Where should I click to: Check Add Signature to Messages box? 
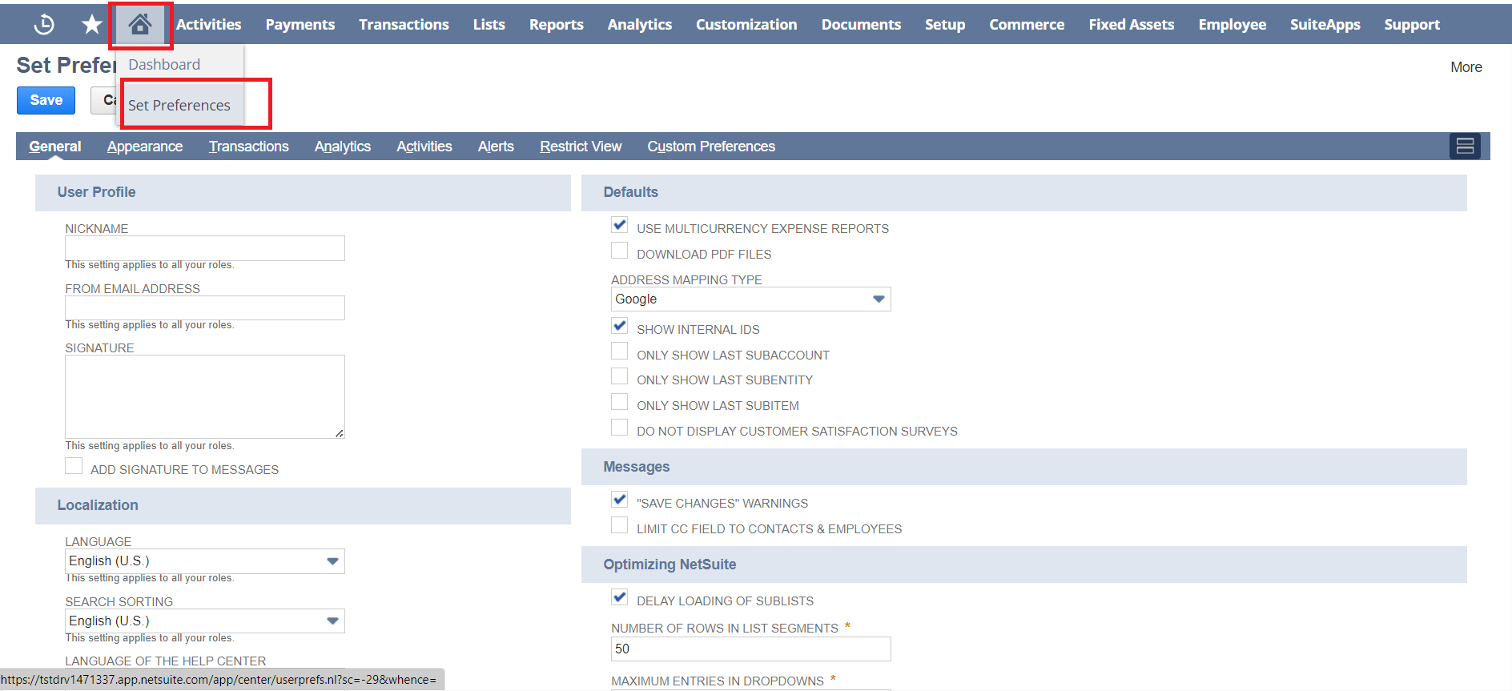pos(74,467)
